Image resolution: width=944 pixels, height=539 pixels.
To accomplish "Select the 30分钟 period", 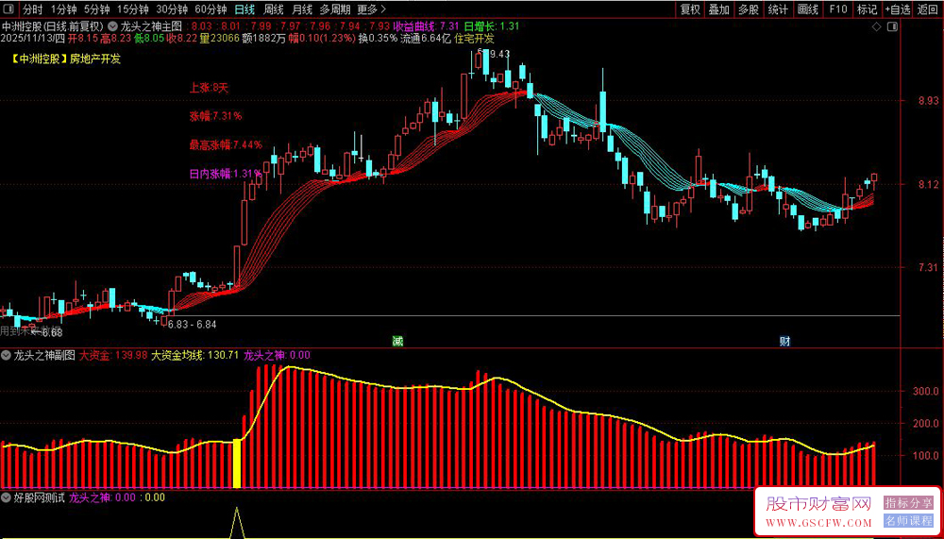I will point(172,9).
